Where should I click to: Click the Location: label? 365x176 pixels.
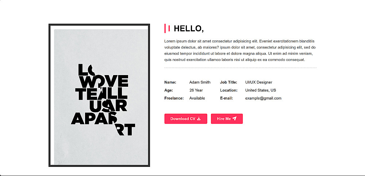pos(228,90)
